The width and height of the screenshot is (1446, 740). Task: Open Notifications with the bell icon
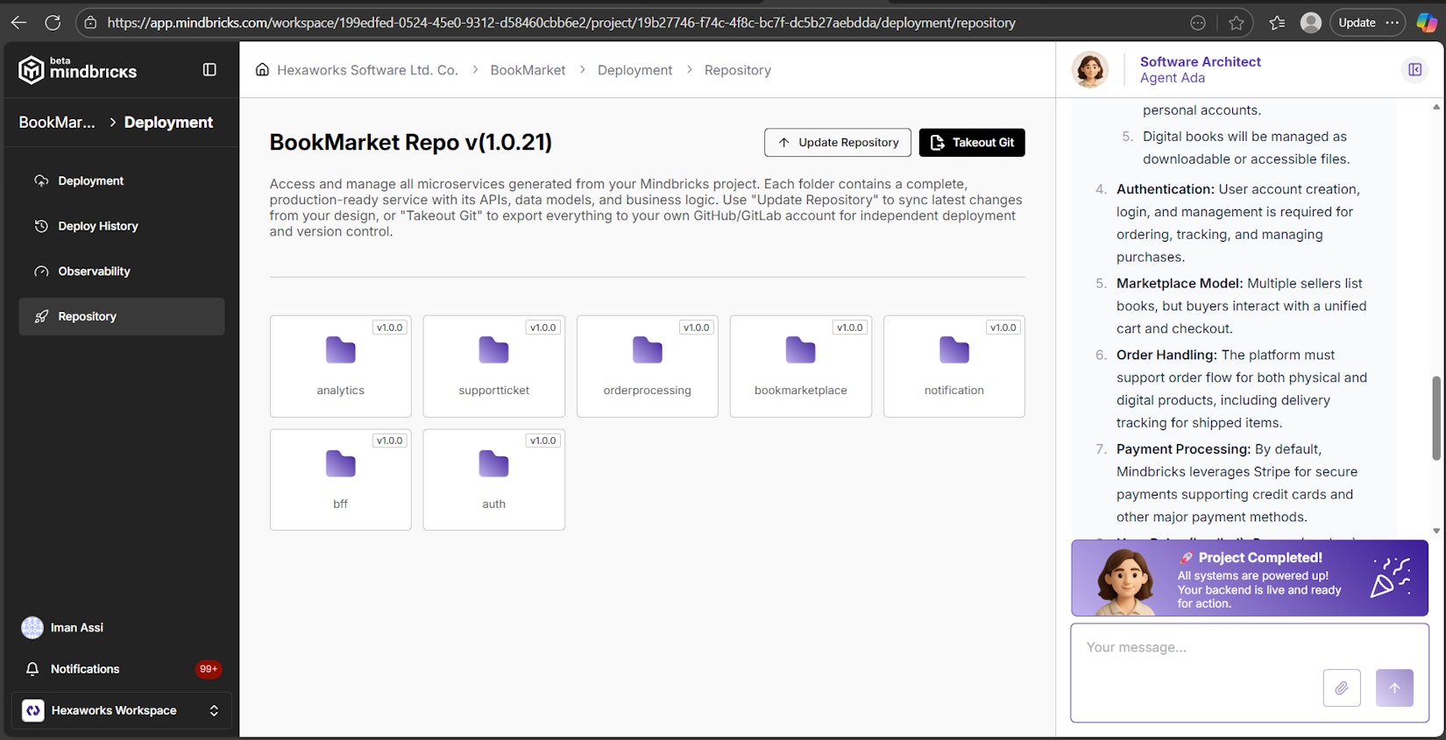[x=32, y=669]
